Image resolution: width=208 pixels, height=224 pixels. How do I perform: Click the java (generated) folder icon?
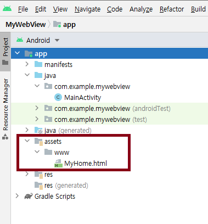coord(38,130)
